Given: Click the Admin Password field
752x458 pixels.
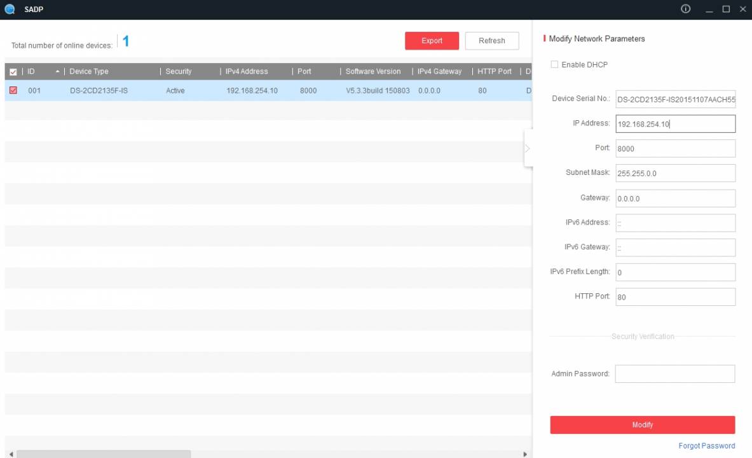Looking at the screenshot, I should [675, 374].
